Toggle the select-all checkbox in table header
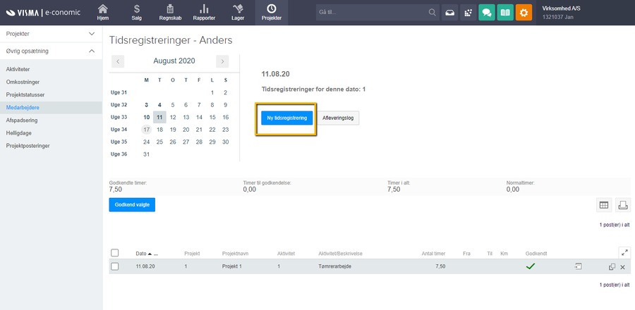This screenshot has height=310, width=635. click(x=115, y=253)
